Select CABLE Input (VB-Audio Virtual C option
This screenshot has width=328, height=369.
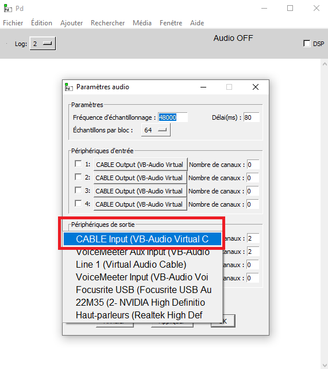click(142, 239)
